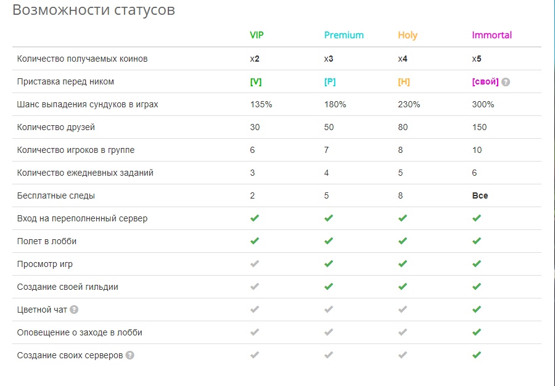555x386 pixels.
Task: Click help icon next to [свой] prefix
Action: click(506, 82)
